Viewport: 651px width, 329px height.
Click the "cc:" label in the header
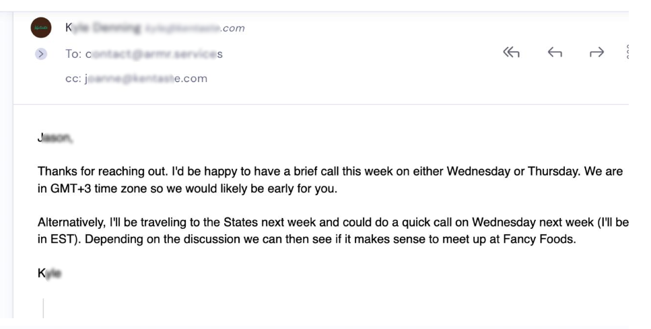click(73, 79)
